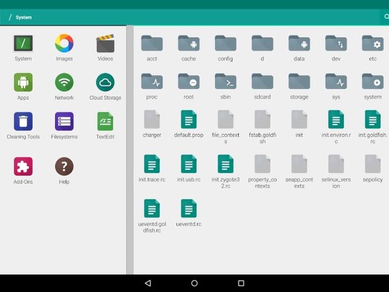Launch the TextEdit icon
Viewport: 389px width, 292px height.
[105, 121]
